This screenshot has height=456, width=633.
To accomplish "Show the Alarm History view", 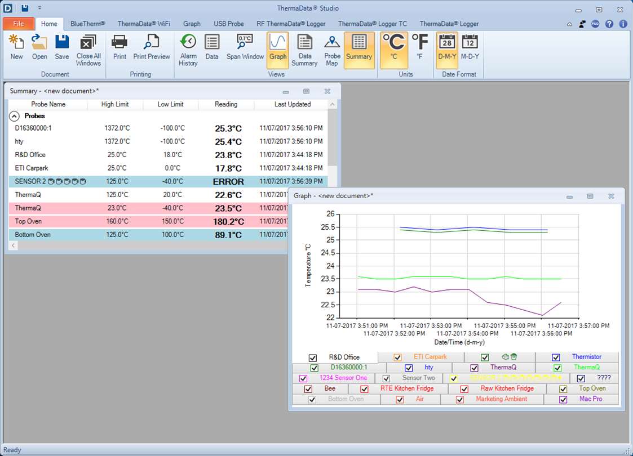I will [x=188, y=51].
